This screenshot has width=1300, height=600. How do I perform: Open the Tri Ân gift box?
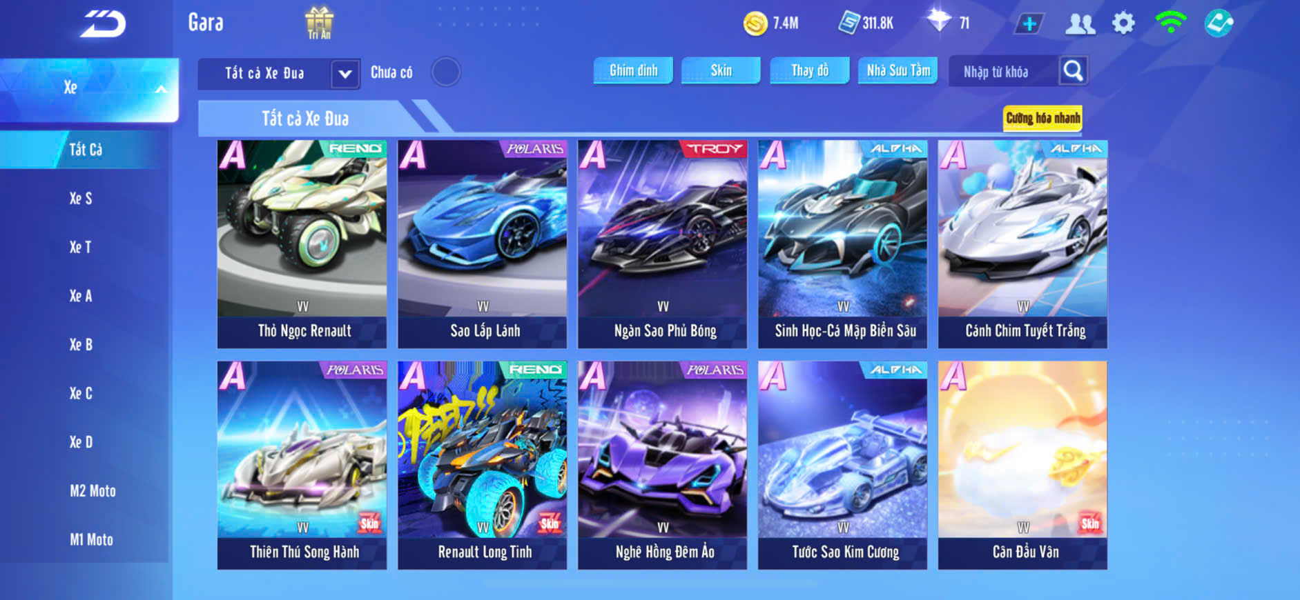click(x=319, y=23)
